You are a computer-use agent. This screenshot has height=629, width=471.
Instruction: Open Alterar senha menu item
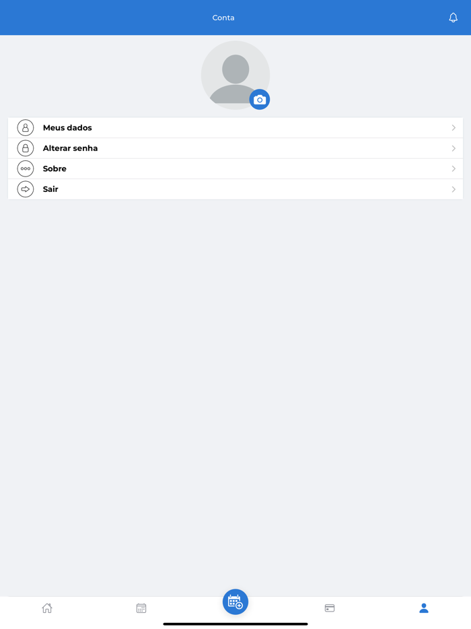coord(71,148)
